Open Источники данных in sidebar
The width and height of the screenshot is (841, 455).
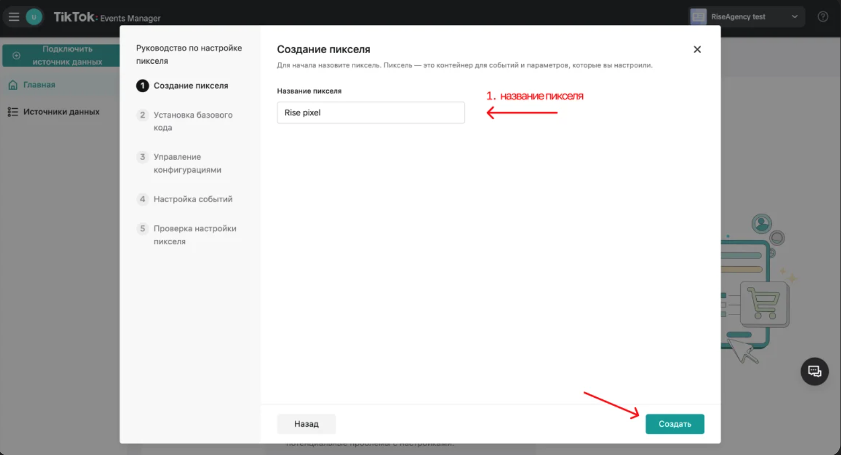(x=61, y=112)
